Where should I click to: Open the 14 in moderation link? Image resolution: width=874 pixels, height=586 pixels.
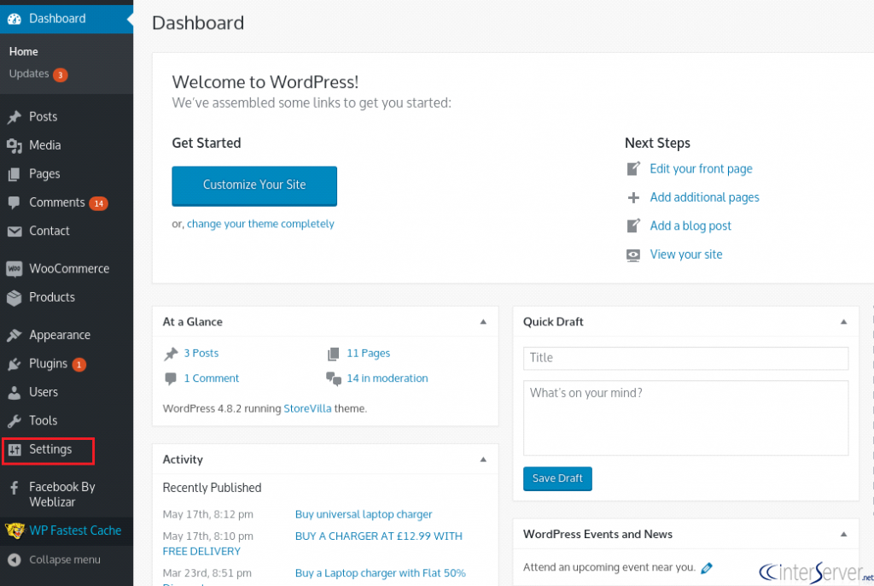point(387,378)
